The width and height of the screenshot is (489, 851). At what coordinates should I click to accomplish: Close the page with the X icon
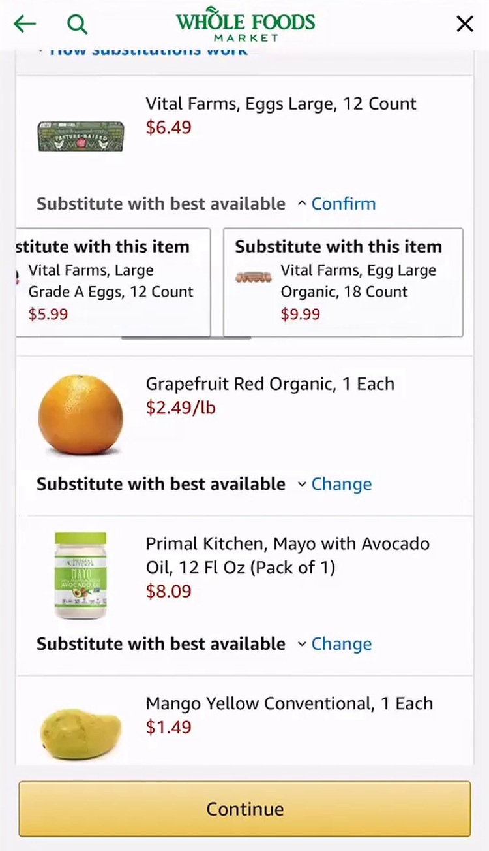(464, 24)
